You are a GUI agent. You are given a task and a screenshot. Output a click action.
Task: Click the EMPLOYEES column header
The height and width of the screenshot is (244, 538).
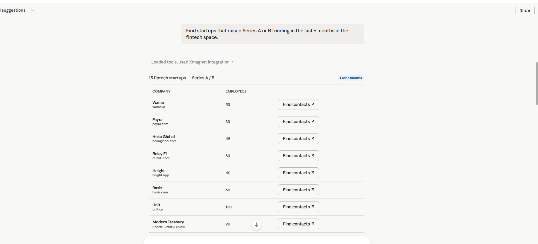(x=236, y=91)
